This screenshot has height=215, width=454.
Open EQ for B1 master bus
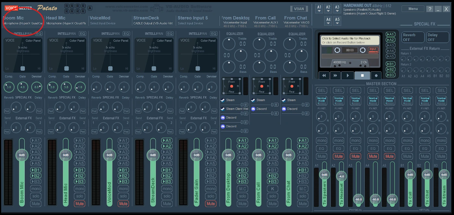pyautogui.click(x=407, y=149)
